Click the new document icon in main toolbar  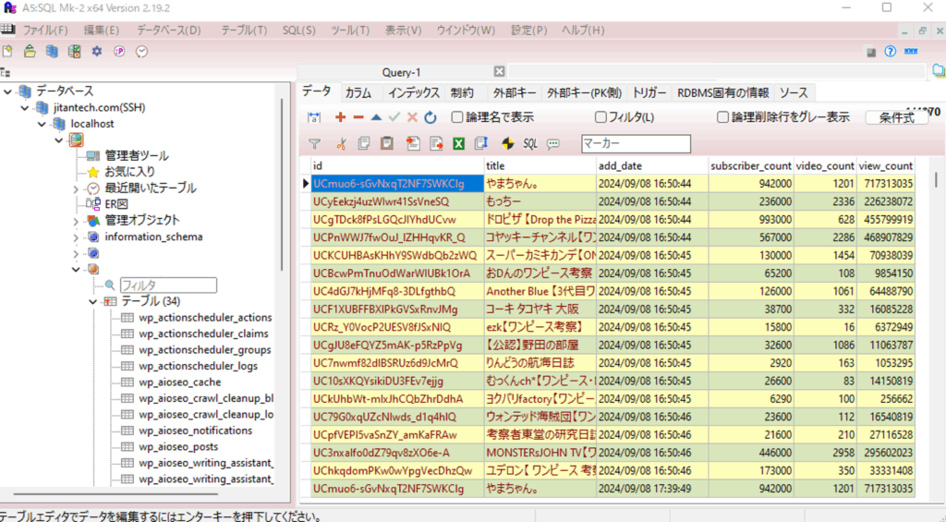pos(7,52)
